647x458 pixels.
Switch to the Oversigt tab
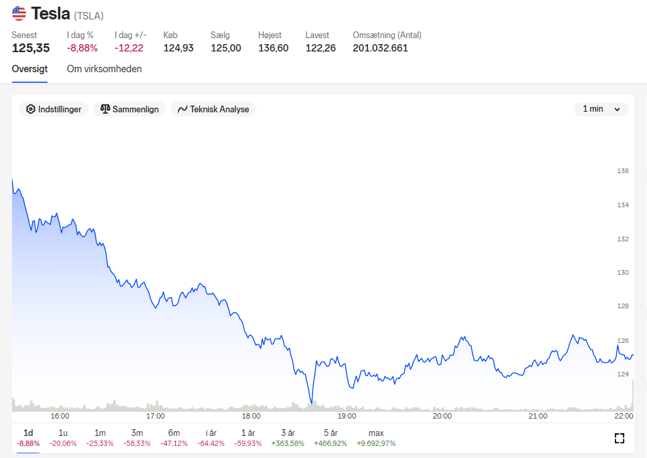(29, 69)
